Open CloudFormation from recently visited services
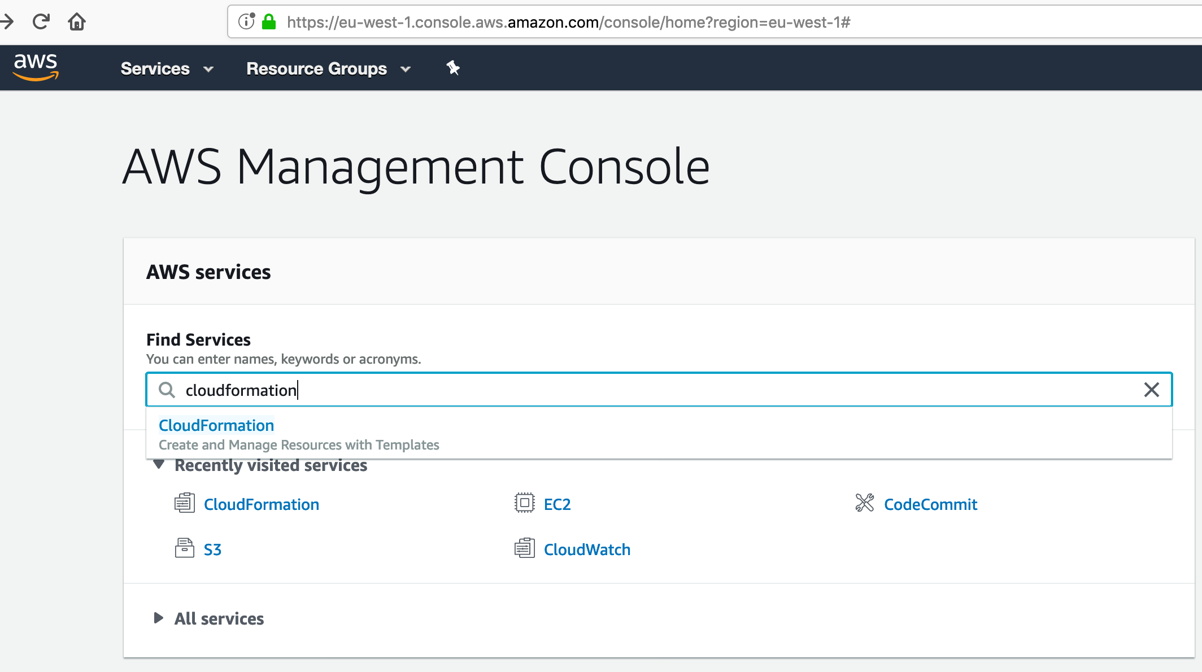This screenshot has width=1202, height=672. pyautogui.click(x=262, y=504)
